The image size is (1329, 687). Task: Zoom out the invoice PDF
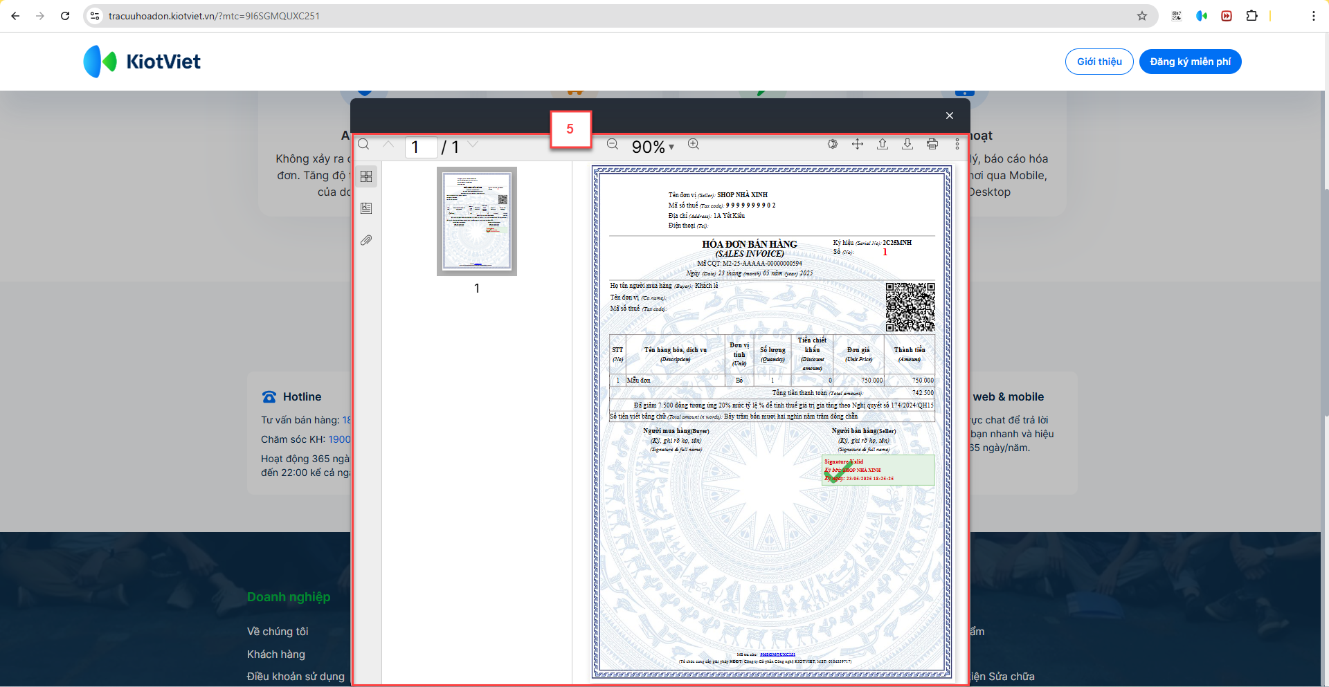click(613, 144)
